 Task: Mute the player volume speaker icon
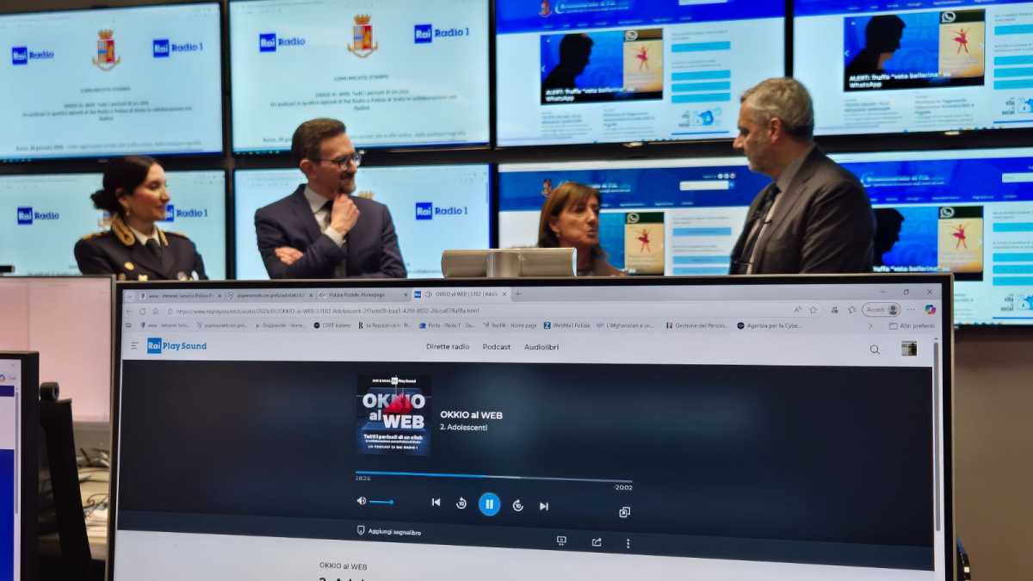(x=362, y=501)
